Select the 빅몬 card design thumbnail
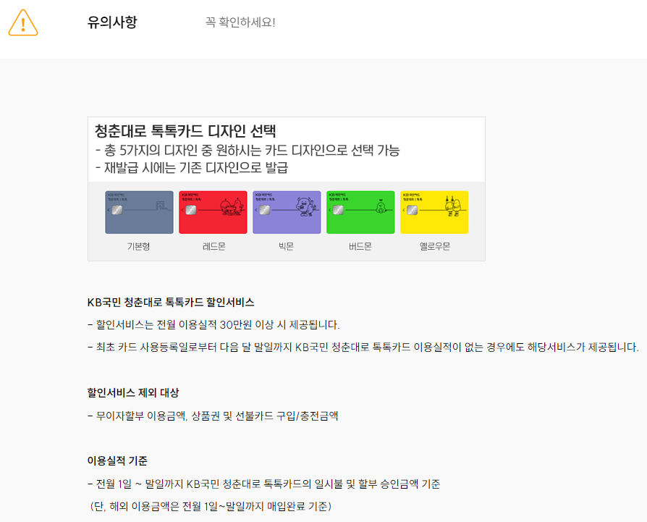The height and width of the screenshot is (522, 647). (287, 211)
